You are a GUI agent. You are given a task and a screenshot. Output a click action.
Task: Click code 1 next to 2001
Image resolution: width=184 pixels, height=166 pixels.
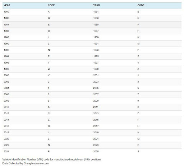pyautogui.click(x=138, y=75)
